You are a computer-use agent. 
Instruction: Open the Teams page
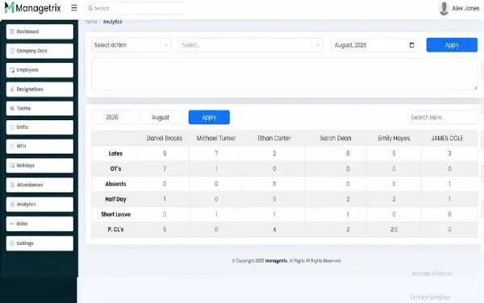pyautogui.click(x=40, y=108)
